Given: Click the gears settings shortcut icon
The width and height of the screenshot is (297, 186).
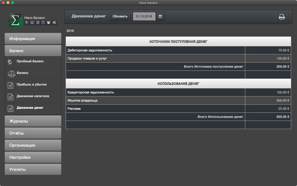Looking at the screenshot, I should tap(54, 23).
